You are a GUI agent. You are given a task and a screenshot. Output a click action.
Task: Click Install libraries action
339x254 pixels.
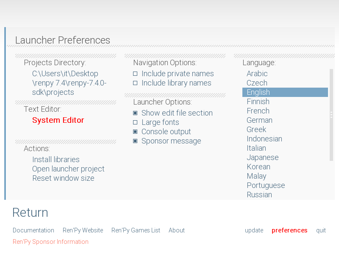[56, 160]
